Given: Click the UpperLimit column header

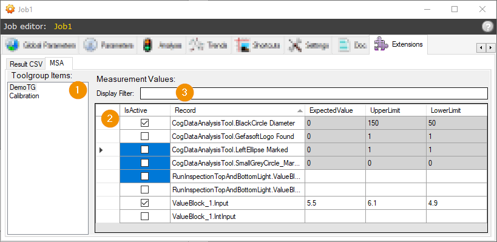Looking at the screenshot, I should (x=396, y=110).
